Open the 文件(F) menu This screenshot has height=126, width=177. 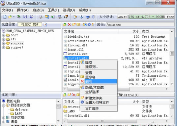(x=8, y=10)
